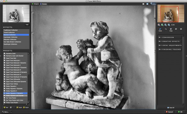The height and width of the screenshot is (114, 187).
Task: Choose Shaky Vignette I preset
Action: click(x=15, y=86)
